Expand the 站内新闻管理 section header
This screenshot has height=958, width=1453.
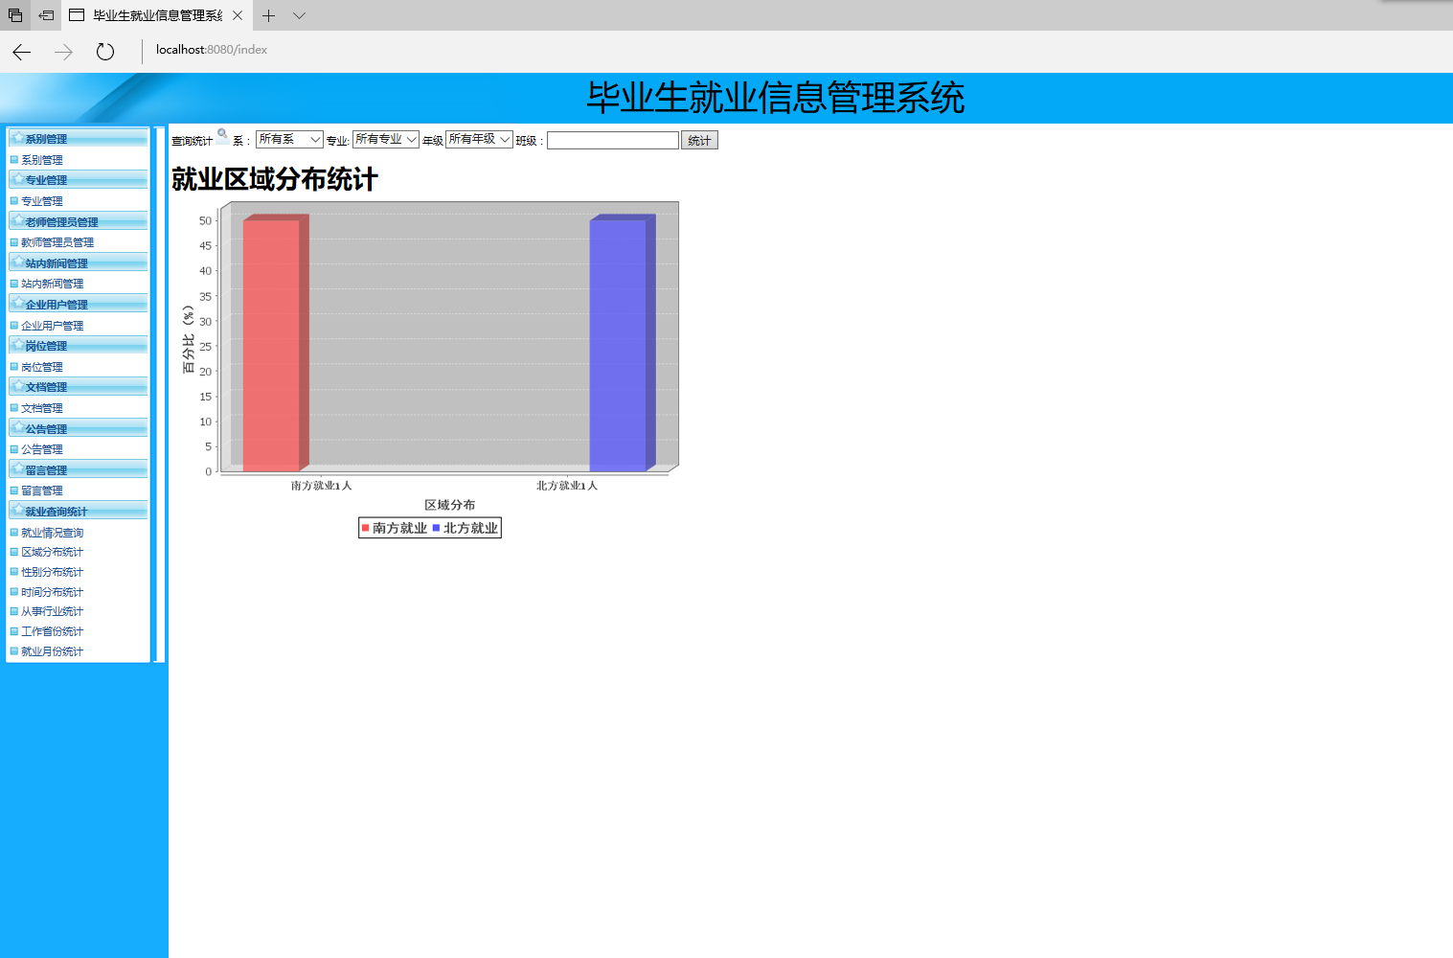tap(79, 262)
